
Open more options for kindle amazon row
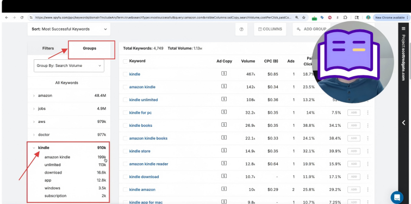(x=368, y=189)
